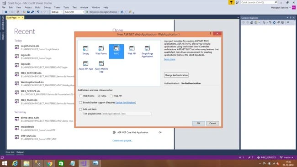Open the Build menu
This screenshot has width=297, height=167.
[37, 7]
